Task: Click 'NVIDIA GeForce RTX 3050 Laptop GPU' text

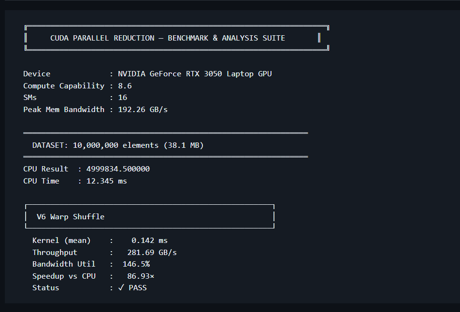Action: coord(195,74)
